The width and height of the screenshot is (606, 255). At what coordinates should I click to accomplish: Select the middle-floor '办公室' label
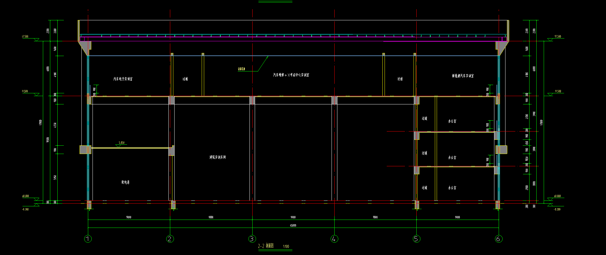pyautogui.click(x=452, y=157)
